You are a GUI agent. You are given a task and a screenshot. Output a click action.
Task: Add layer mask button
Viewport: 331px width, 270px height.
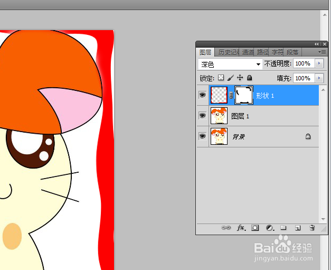click(255, 228)
